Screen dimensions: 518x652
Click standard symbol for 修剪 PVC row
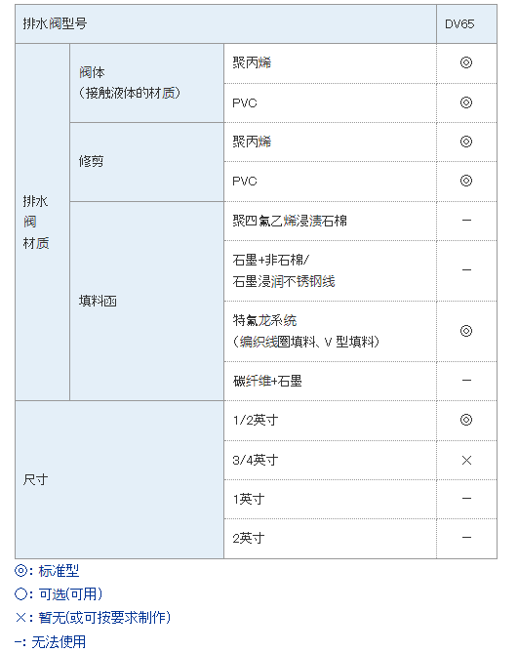coord(466,181)
